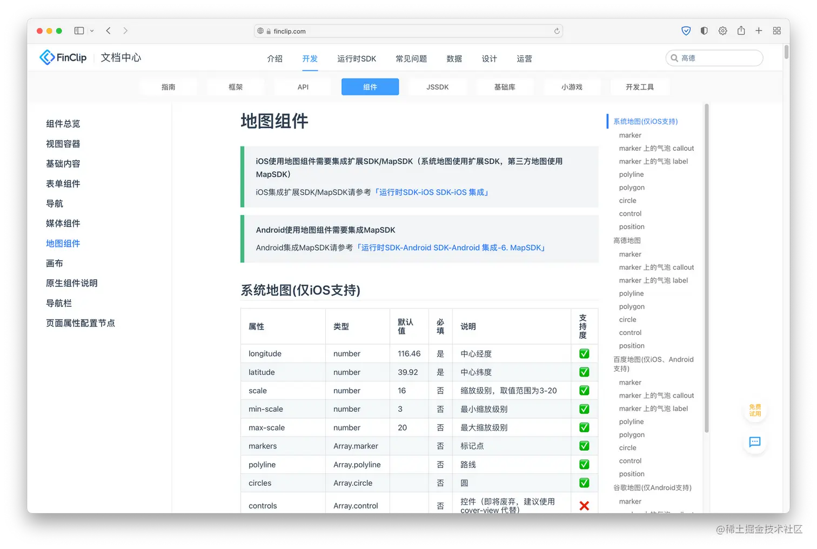Open the 常见问题 menu item
Screen dimensions: 817x549
(411, 58)
